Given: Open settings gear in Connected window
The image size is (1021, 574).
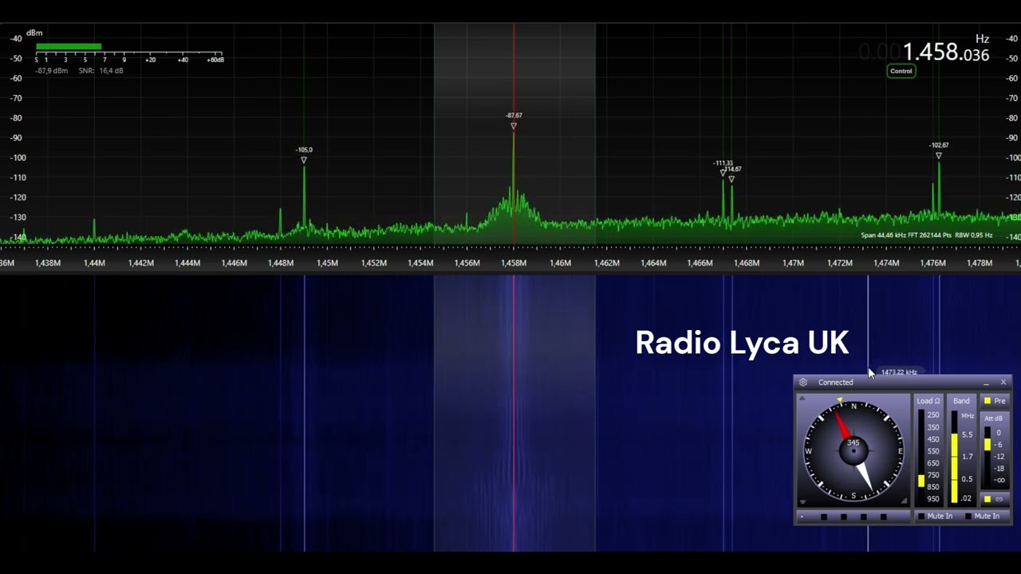Looking at the screenshot, I should tap(803, 382).
